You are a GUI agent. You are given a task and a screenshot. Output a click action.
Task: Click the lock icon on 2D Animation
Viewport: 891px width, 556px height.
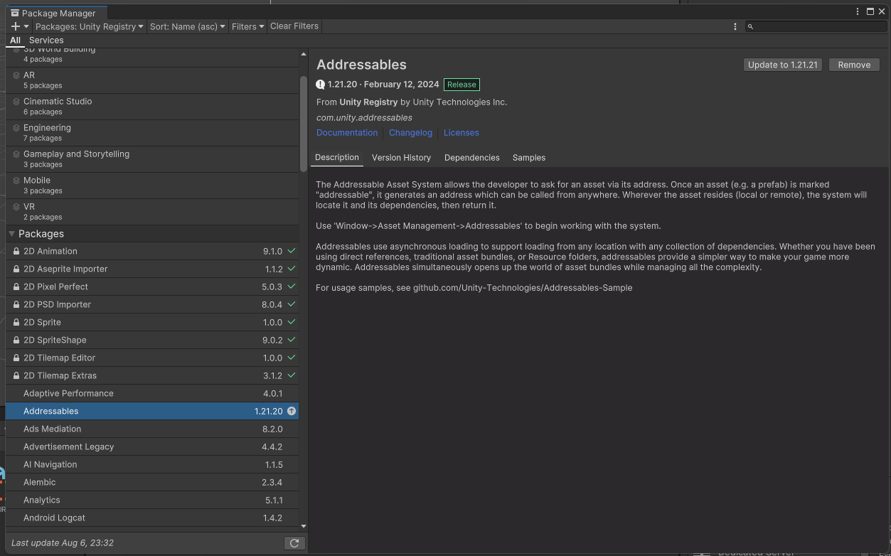click(x=16, y=251)
